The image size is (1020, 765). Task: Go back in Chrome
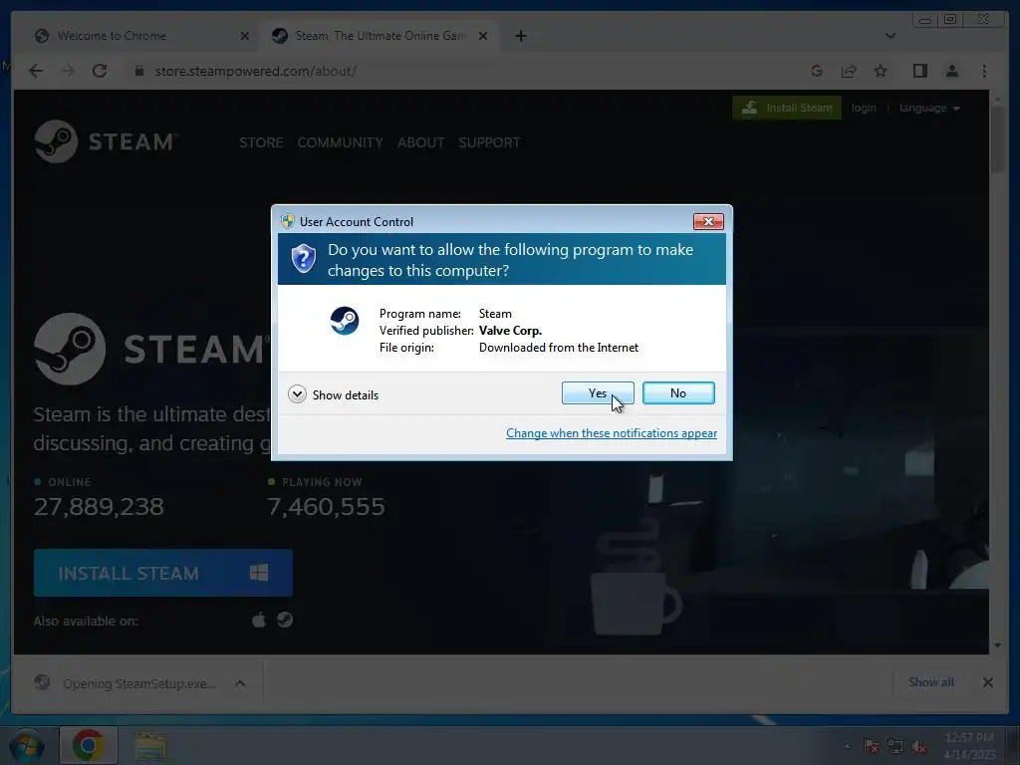pos(36,71)
